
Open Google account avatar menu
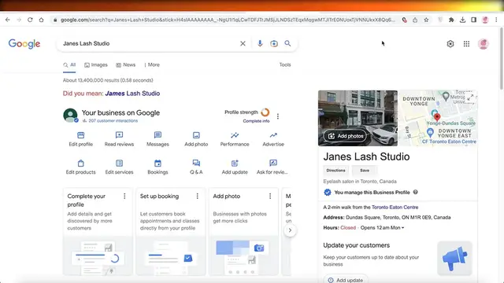(x=483, y=44)
